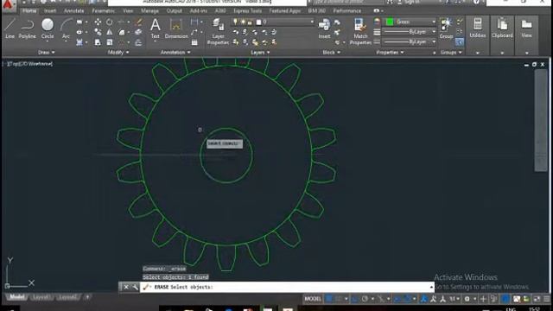Click Match Properties tool
553x311 pixels.
[360, 32]
